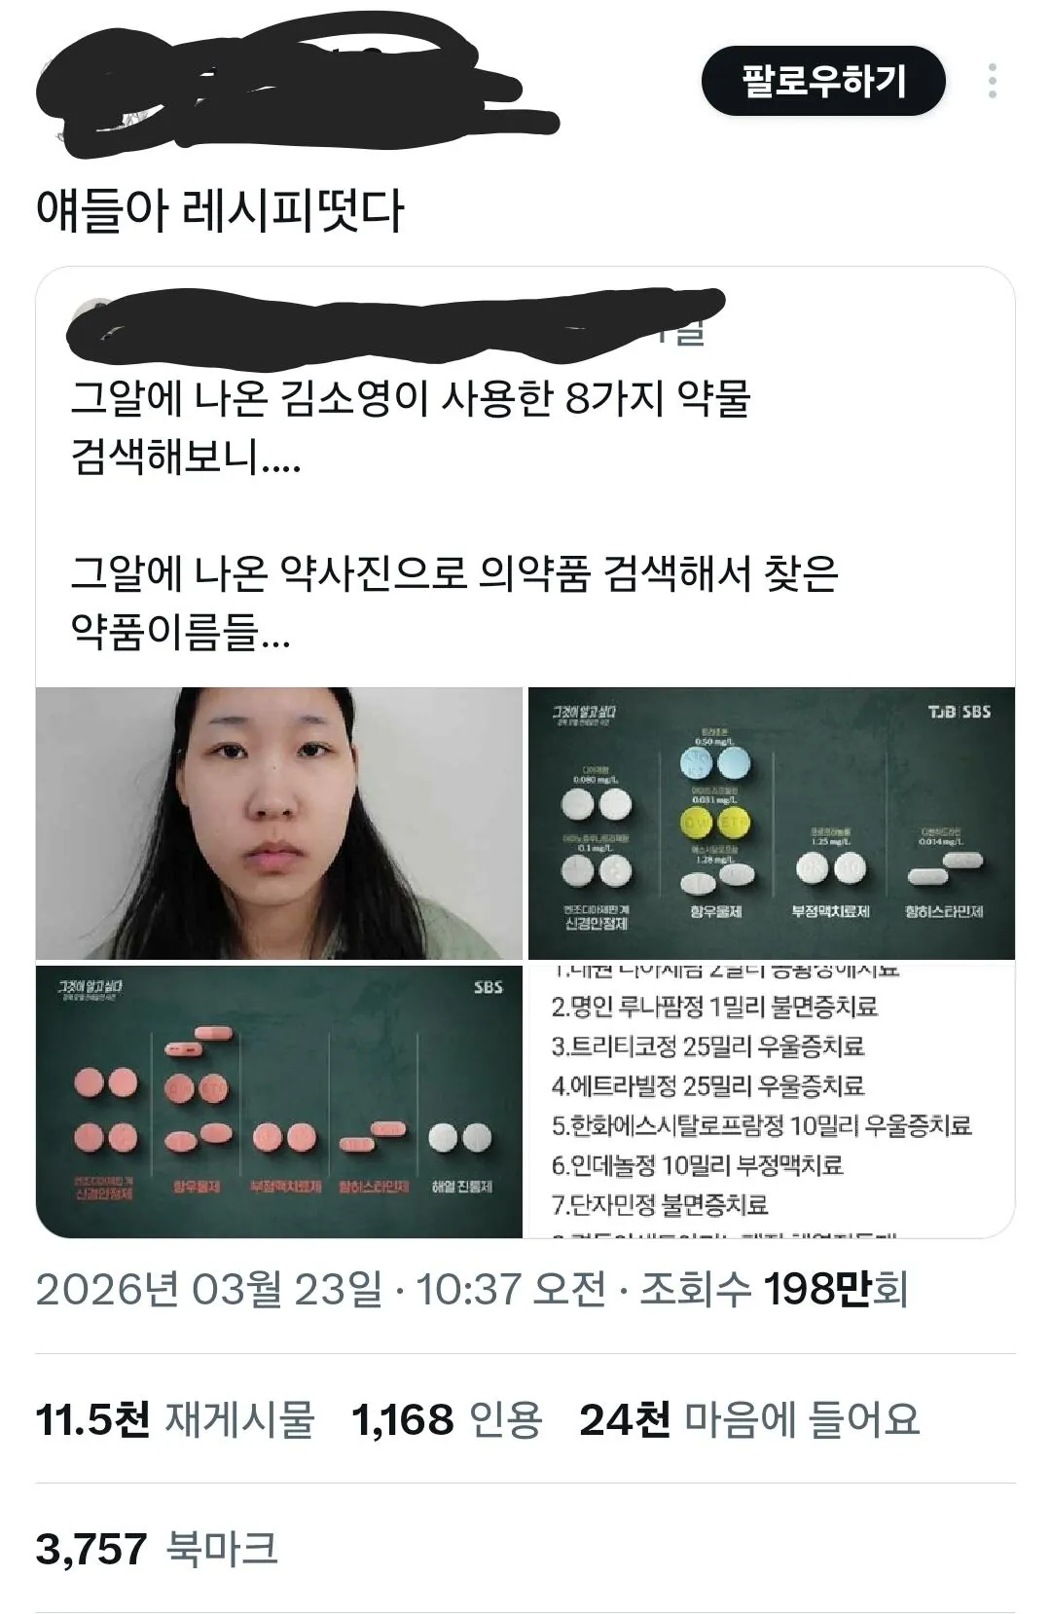Show the 11.5천 재게시물 reposts list
The image size is (1051, 1614).
175,1419
